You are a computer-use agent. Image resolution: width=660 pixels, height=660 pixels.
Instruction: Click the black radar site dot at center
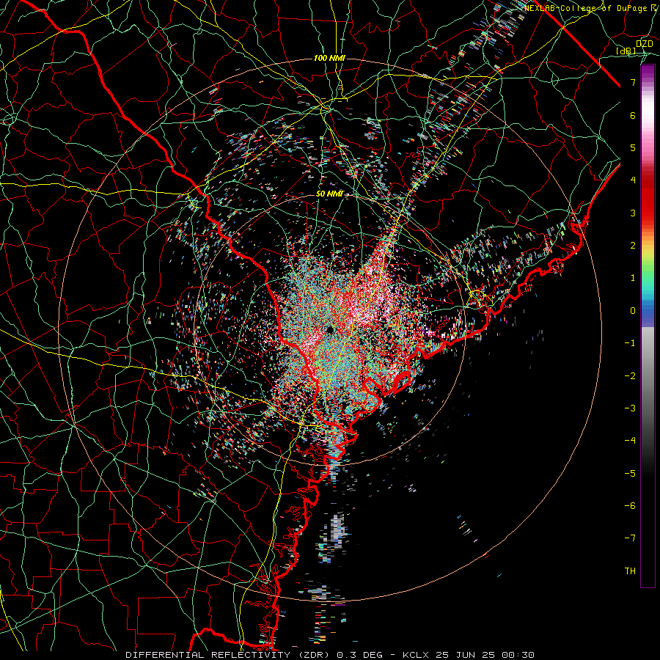329,329
